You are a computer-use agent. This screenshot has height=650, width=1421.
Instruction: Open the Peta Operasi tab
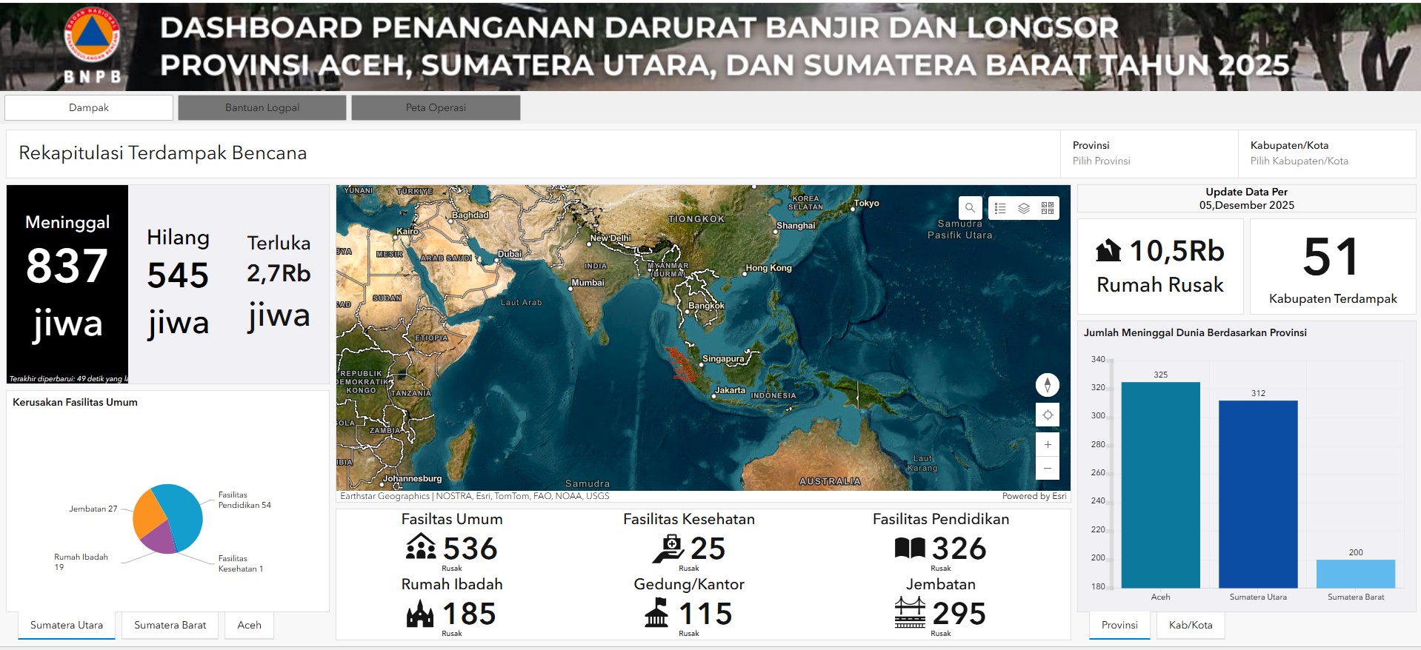pyautogui.click(x=436, y=107)
